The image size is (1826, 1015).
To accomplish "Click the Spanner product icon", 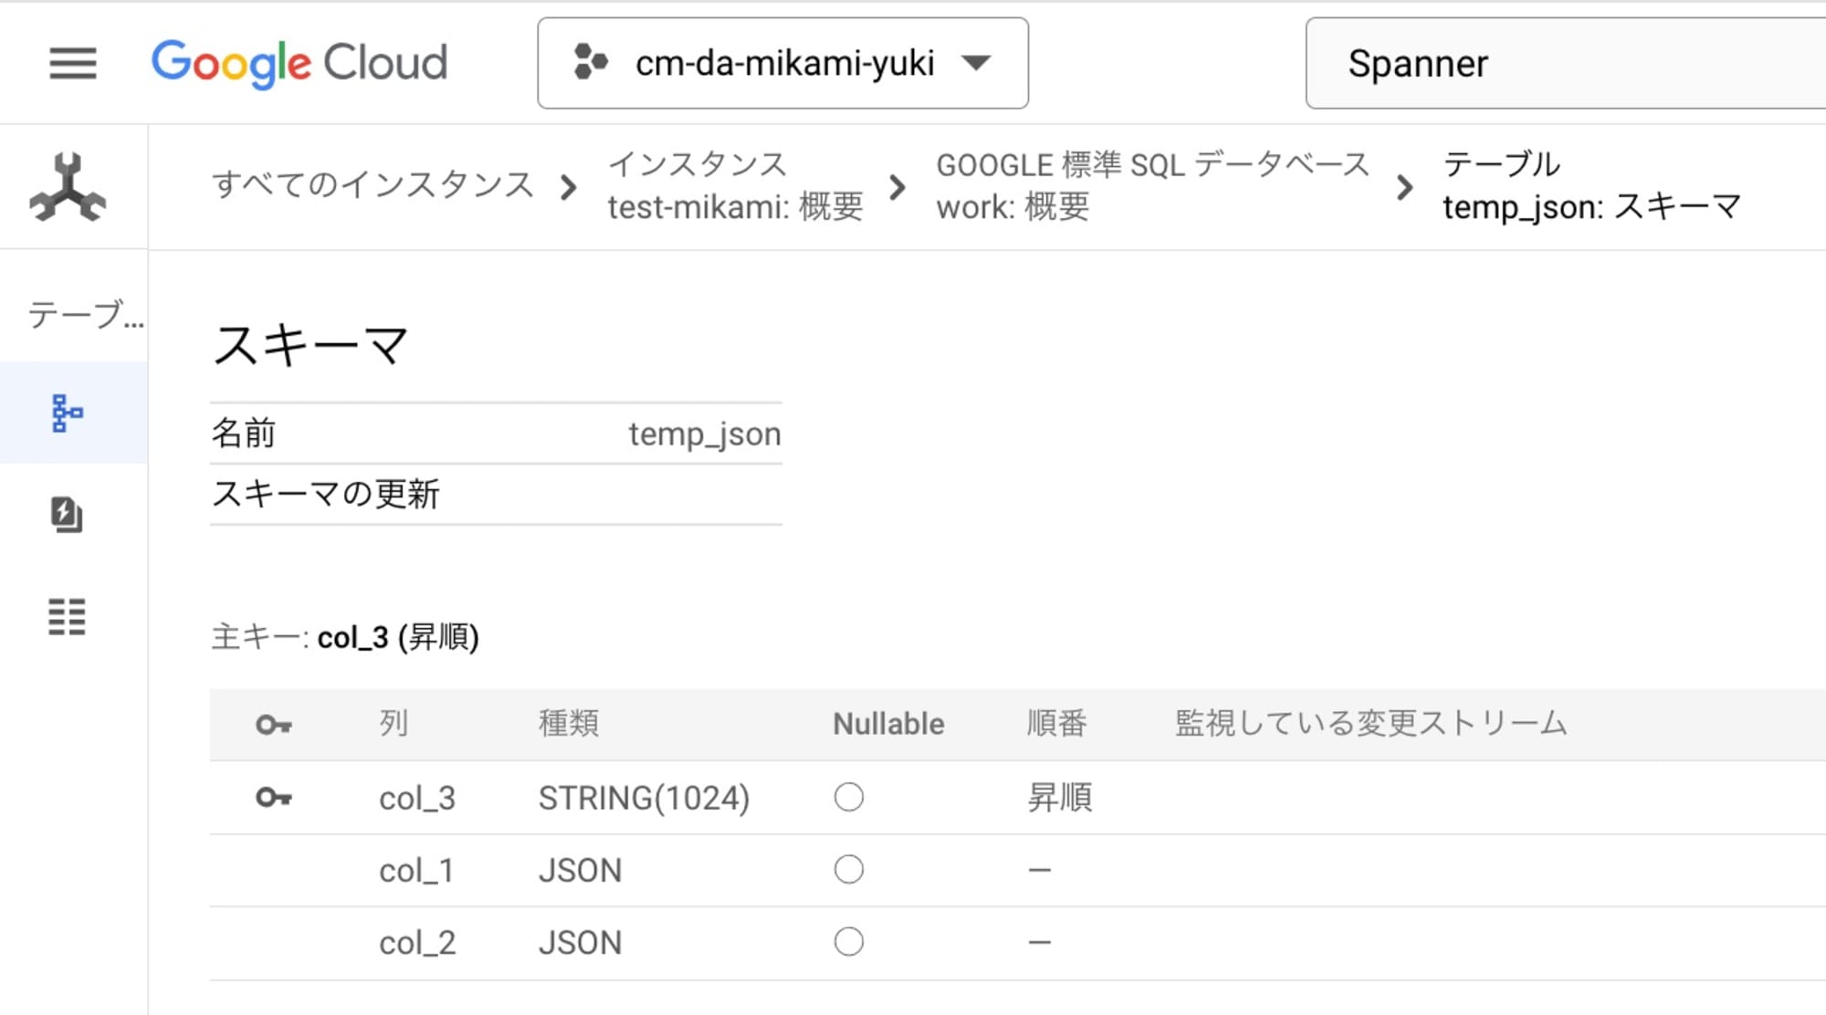I will coord(68,187).
